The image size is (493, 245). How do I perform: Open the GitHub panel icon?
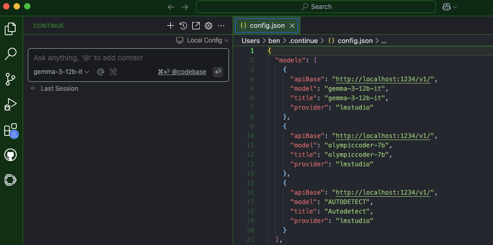pyautogui.click(x=10, y=155)
